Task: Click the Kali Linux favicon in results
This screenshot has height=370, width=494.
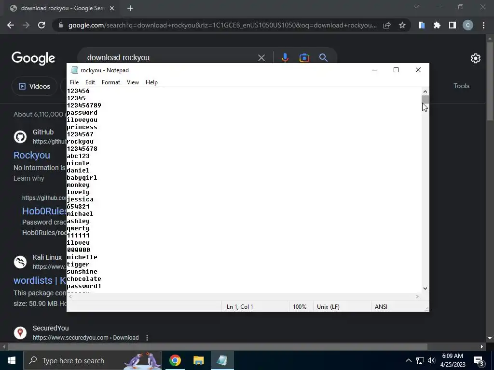Action: [x=20, y=262]
